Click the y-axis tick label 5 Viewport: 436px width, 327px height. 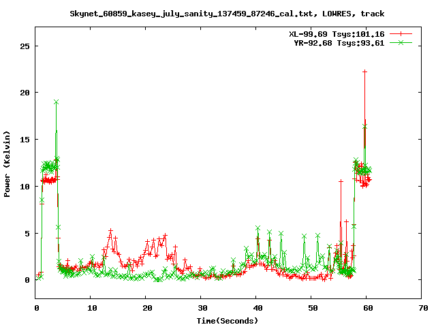tap(27, 234)
